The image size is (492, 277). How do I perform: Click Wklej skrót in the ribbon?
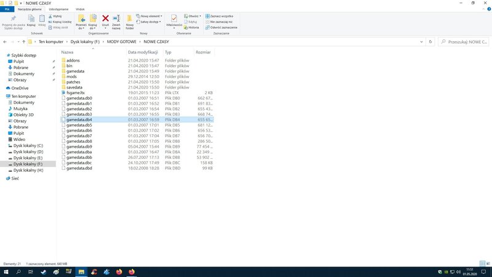tap(58, 28)
